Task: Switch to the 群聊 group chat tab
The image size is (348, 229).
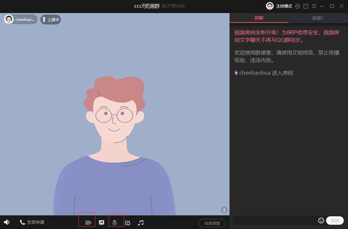Action: point(259,18)
